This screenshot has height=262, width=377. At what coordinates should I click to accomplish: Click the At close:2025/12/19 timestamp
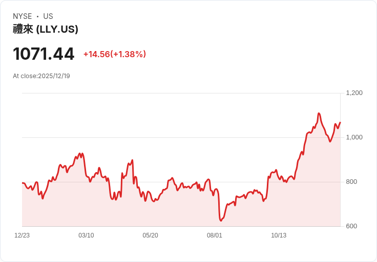[41, 76]
